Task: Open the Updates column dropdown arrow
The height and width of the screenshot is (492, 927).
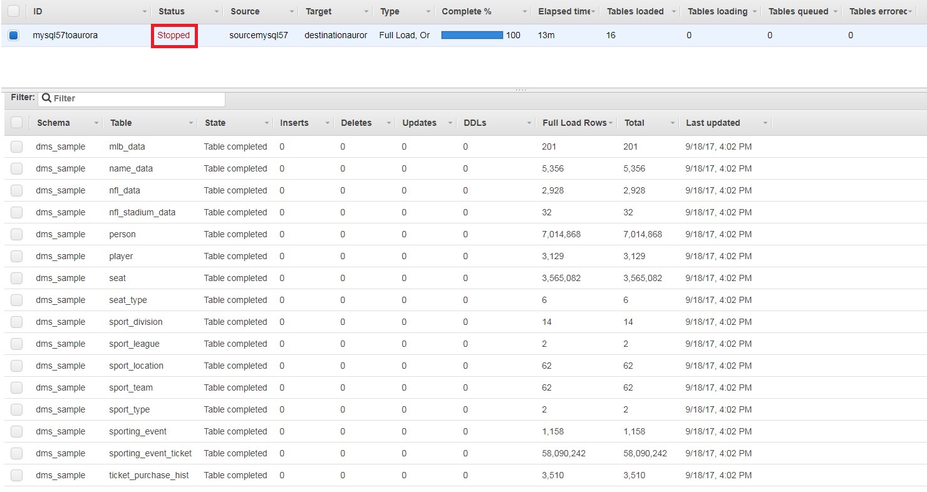Action: 450,123
